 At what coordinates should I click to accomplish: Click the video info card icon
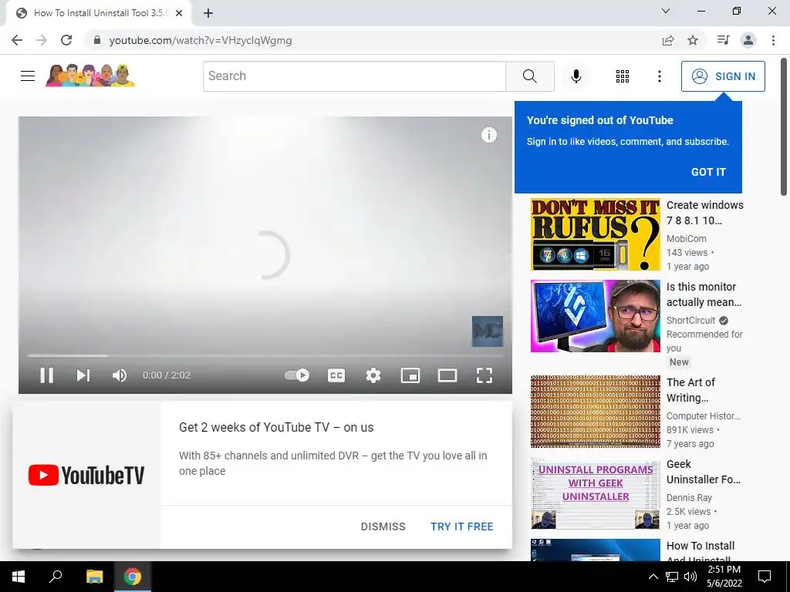488,135
